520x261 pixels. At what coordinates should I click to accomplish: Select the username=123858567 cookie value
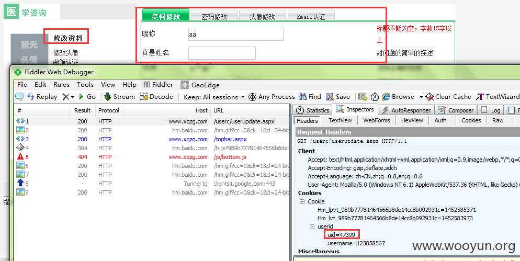click(x=356, y=243)
